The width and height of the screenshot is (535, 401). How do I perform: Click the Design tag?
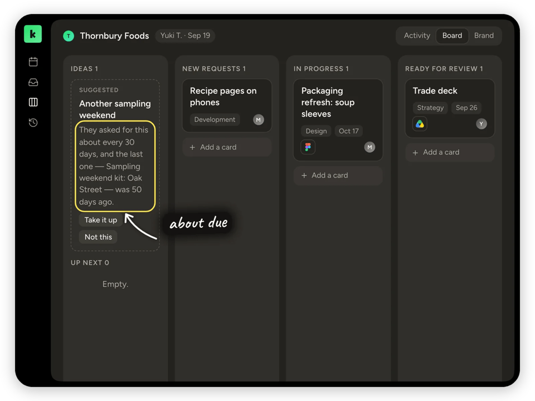coord(316,131)
